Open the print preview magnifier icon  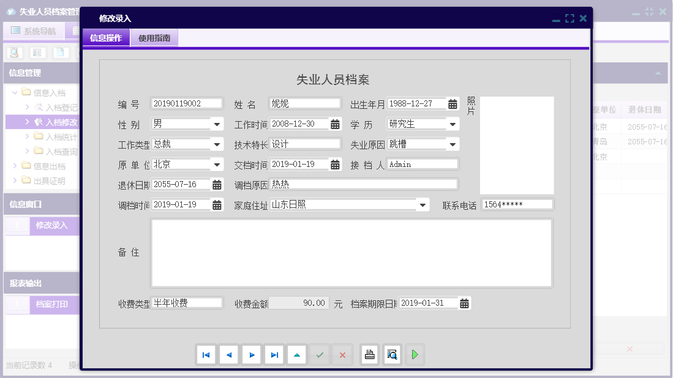[392, 354]
